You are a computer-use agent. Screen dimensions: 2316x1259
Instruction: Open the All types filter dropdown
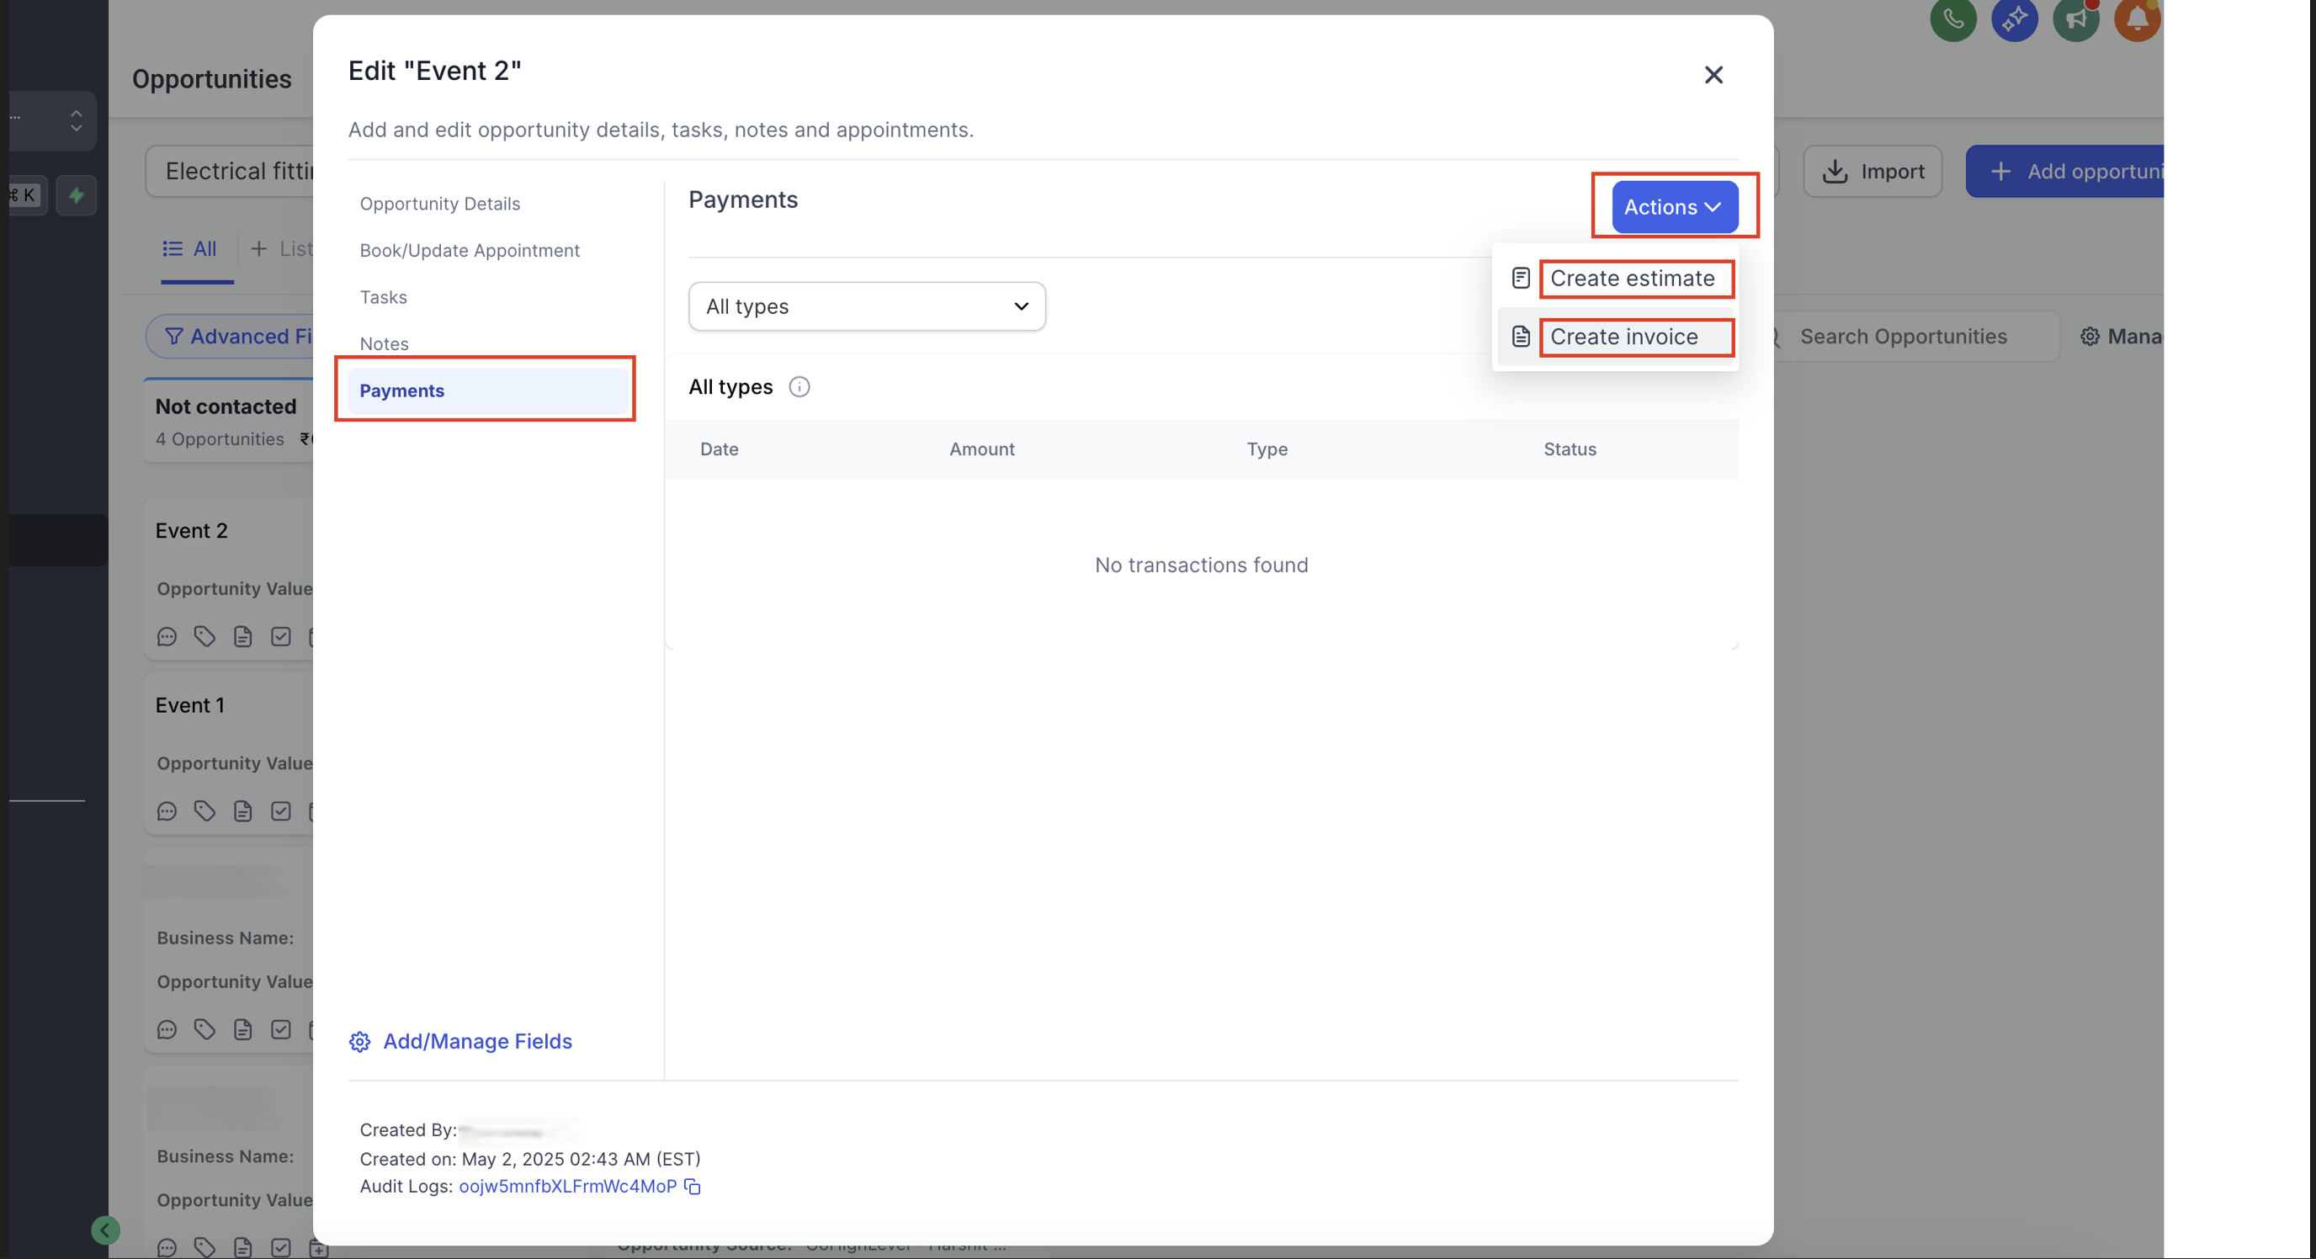(x=866, y=306)
